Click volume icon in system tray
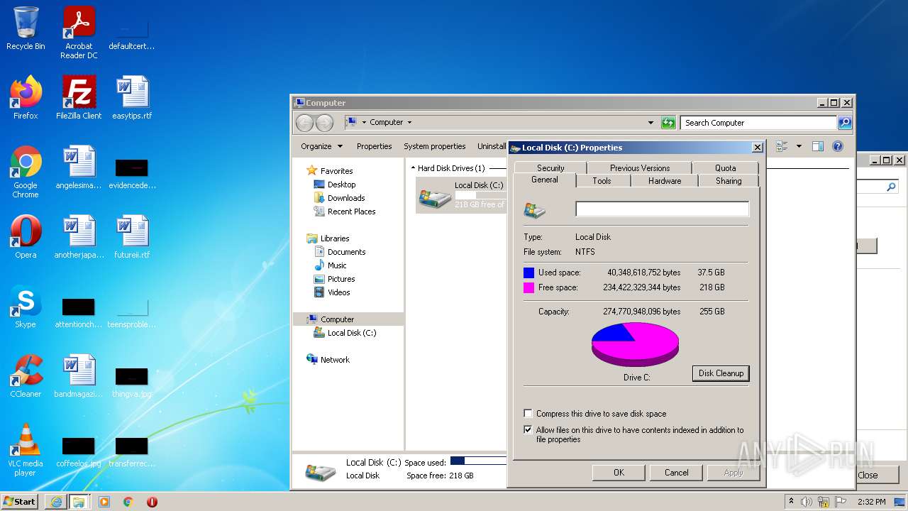908x511 pixels. (x=807, y=502)
